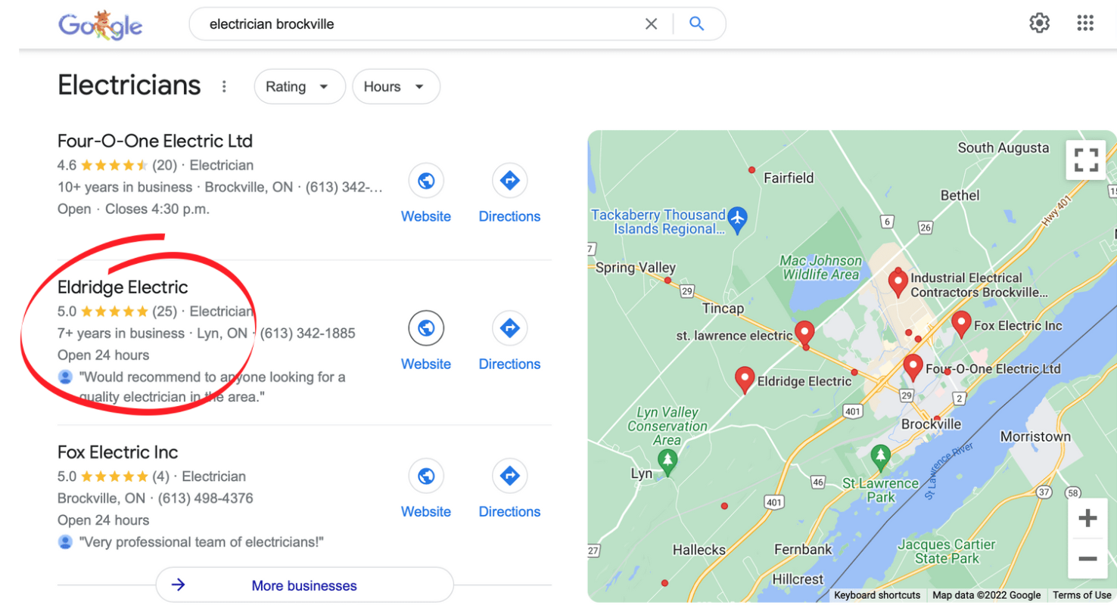Image resolution: width=1117 pixels, height=608 pixels.
Task: Click the st. lawrence electric map pin
Action: pyautogui.click(x=804, y=333)
